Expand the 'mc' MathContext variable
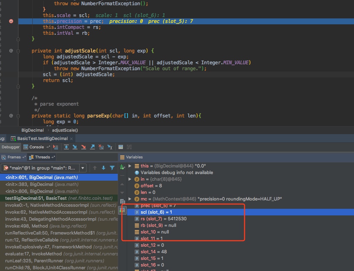Viewport: 354px width, 271px height. (130, 199)
